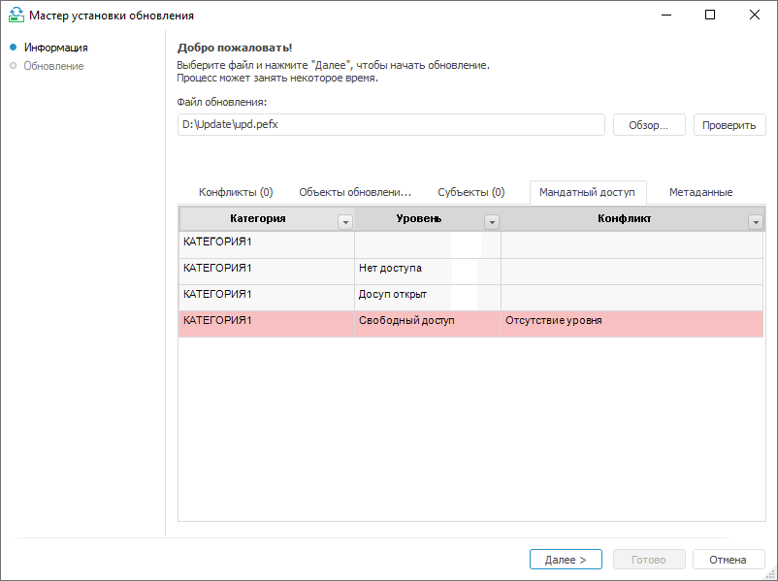
Task: Open the Уровень column filter dropdown
Action: click(491, 222)
